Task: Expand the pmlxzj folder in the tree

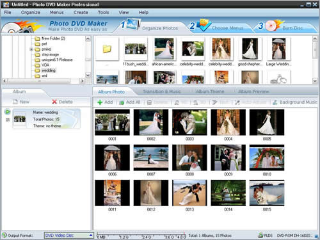Action: pyautogui.click(x=31, y=49)
